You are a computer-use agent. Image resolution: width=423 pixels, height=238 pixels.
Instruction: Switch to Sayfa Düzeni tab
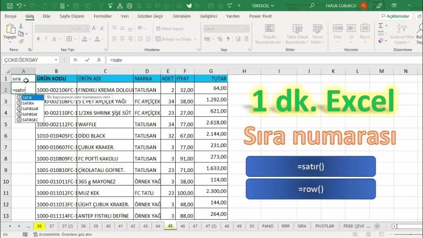(72, 16)
